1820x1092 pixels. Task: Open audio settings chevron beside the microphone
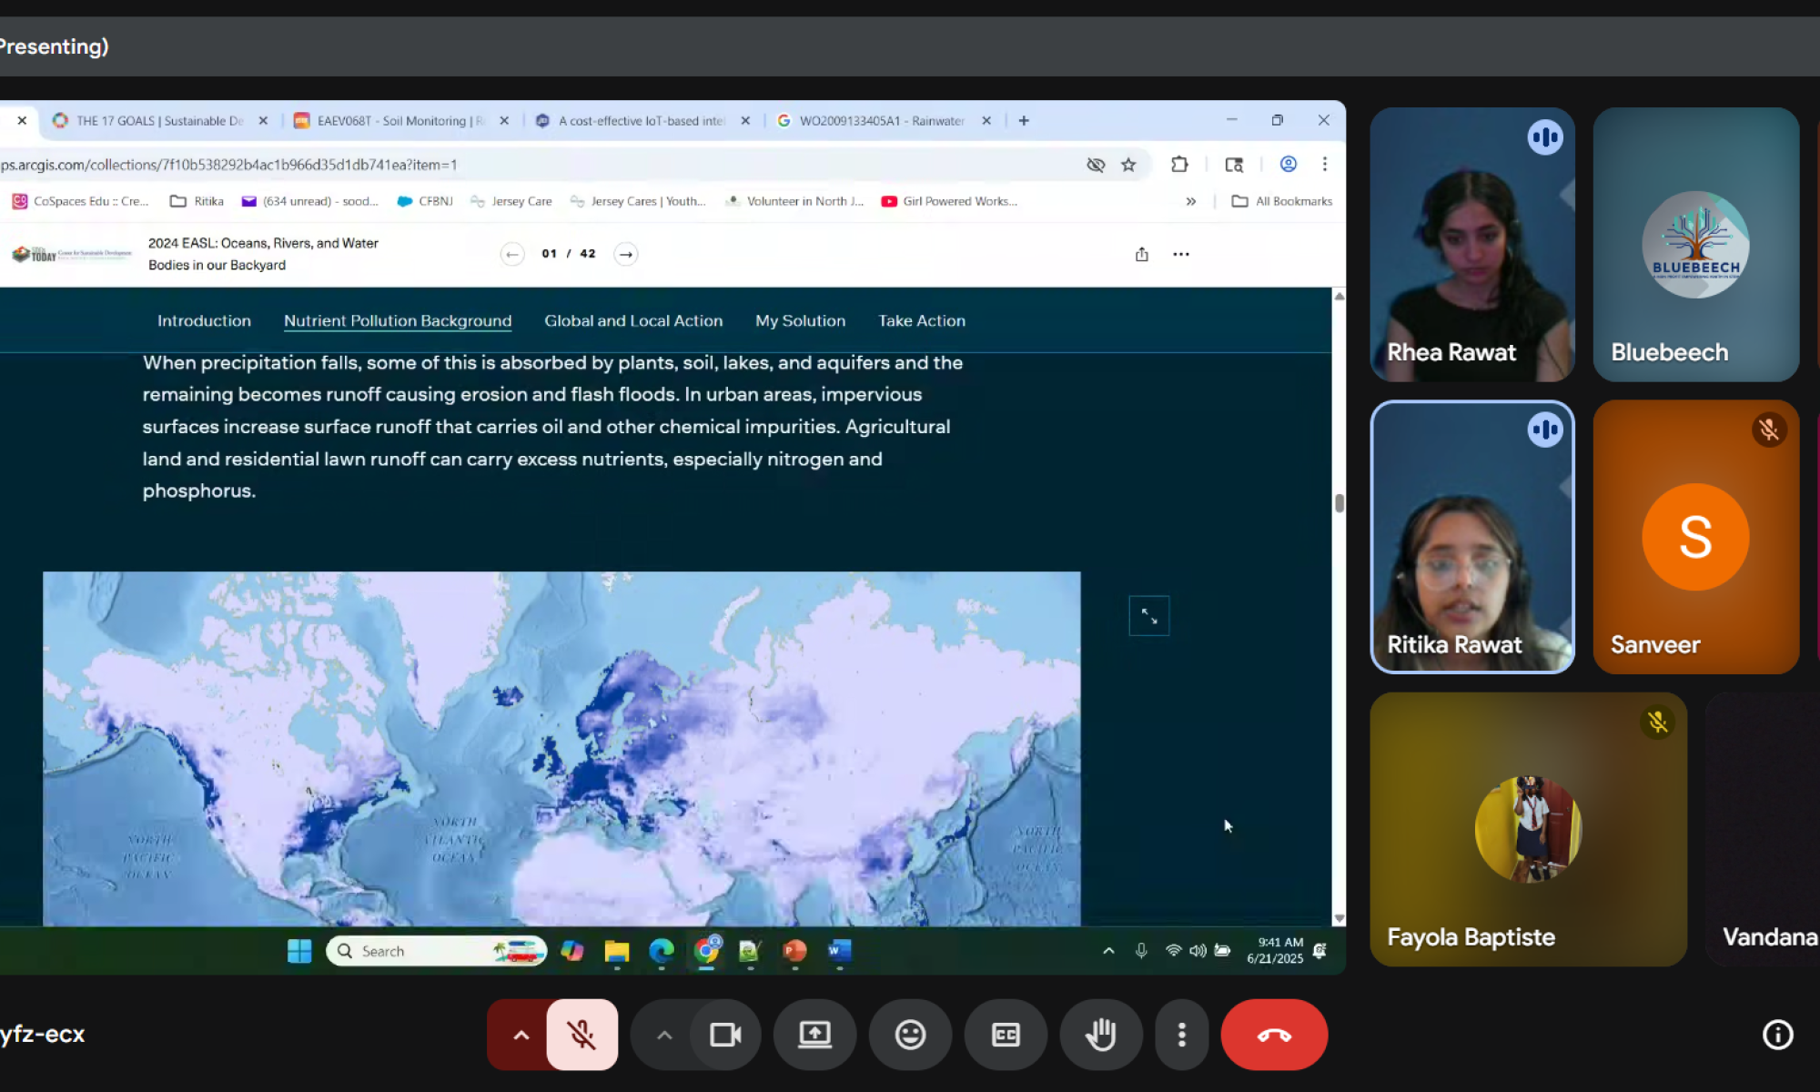pyautogui.click(x=521, y=1035)
